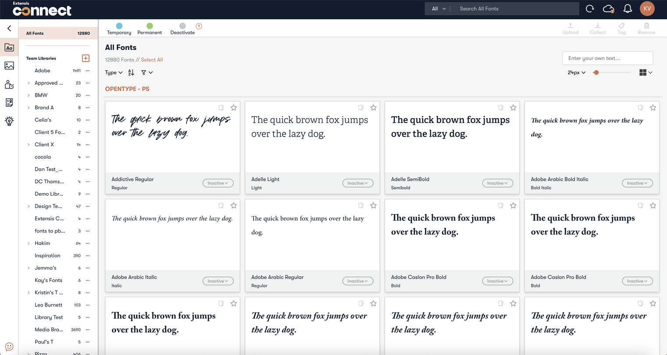The height and width of the screenshot is (355, 667).
Task: Open the Inactive dropdown for Adelle Light
Action: coord(357,183)
